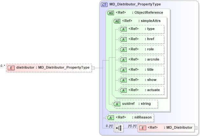Select the A icon for attribute actuate
This screenshot has height=136, width=200.
[123, 90]
